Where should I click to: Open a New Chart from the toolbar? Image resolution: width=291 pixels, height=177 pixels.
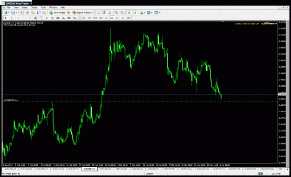(6, 13)
